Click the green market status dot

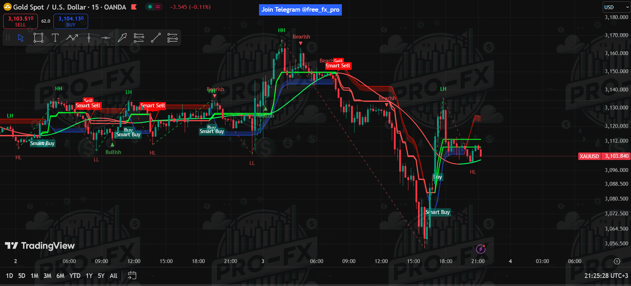(x=150, y=7)
